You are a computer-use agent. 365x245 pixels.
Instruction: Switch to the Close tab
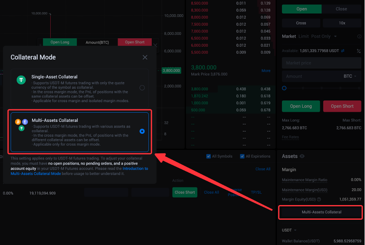pos(341,9)
